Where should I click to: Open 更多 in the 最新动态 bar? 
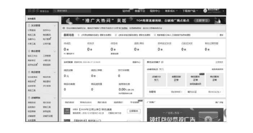222,35
